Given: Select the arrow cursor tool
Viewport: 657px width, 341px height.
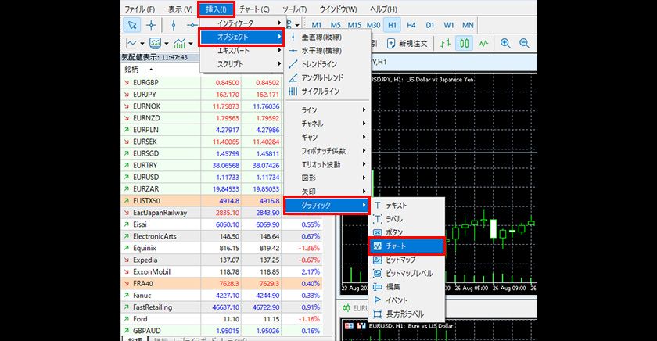Looking at the screenshot, I should coord(131,25).
